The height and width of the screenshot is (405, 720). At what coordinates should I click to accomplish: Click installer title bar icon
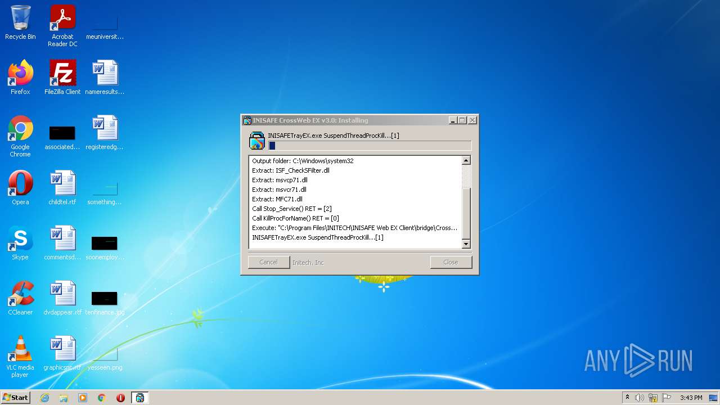(x=247, y=120)
